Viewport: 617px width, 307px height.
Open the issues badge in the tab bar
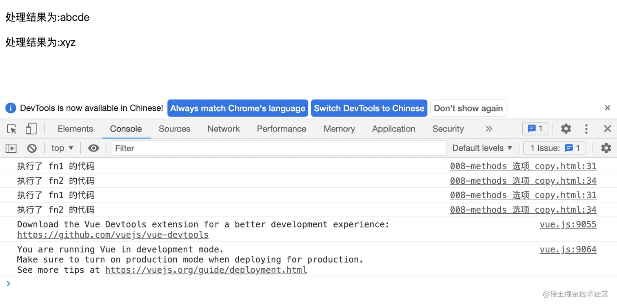535,129
